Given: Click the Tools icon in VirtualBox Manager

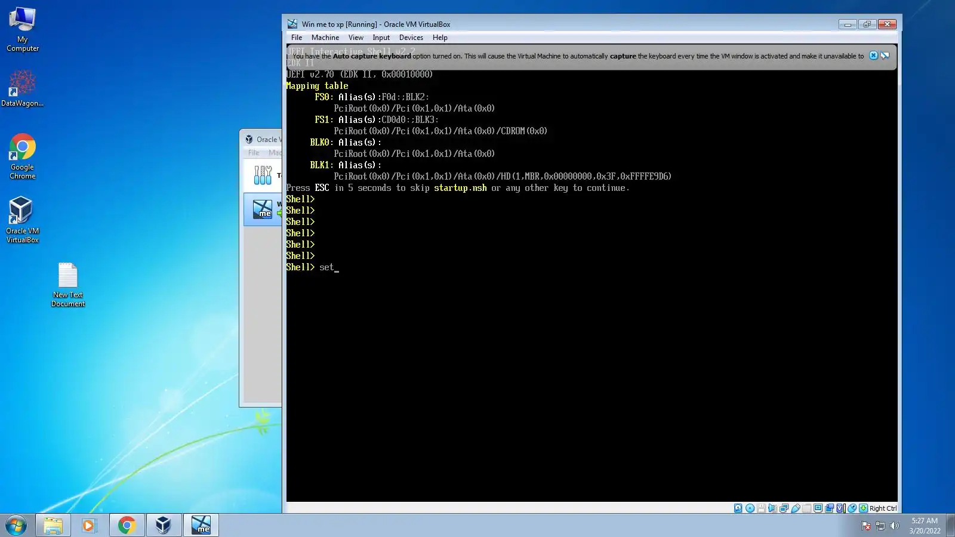Looking at the screenshot, I should [263, 175].
